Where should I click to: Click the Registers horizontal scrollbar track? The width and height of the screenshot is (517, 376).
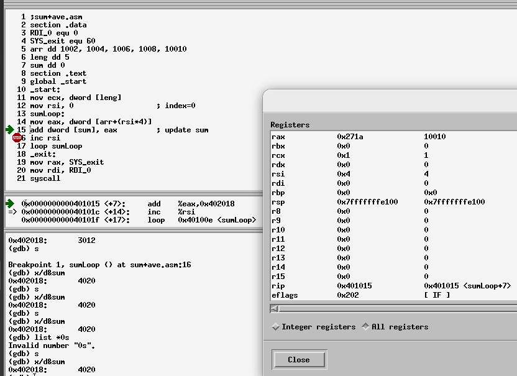click(x=398, y=309)
